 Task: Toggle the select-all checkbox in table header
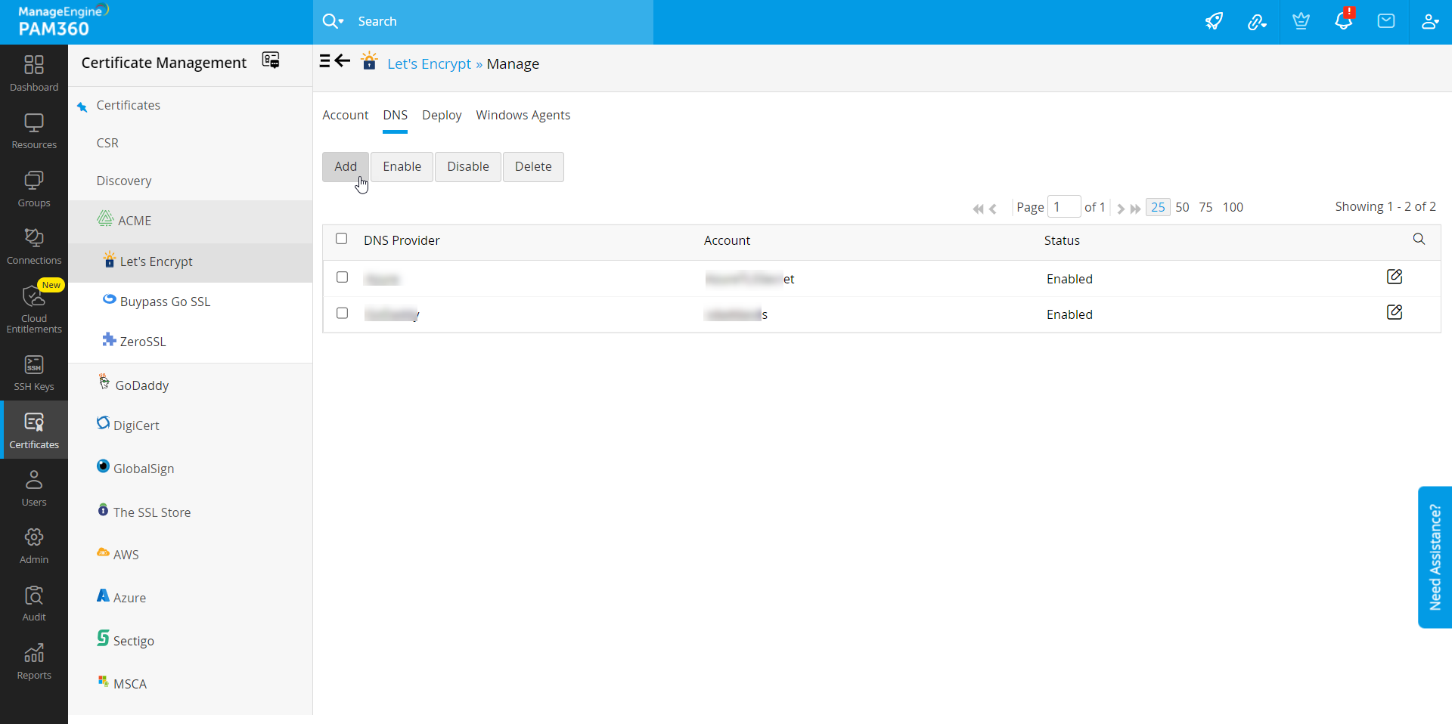(342, 239)
